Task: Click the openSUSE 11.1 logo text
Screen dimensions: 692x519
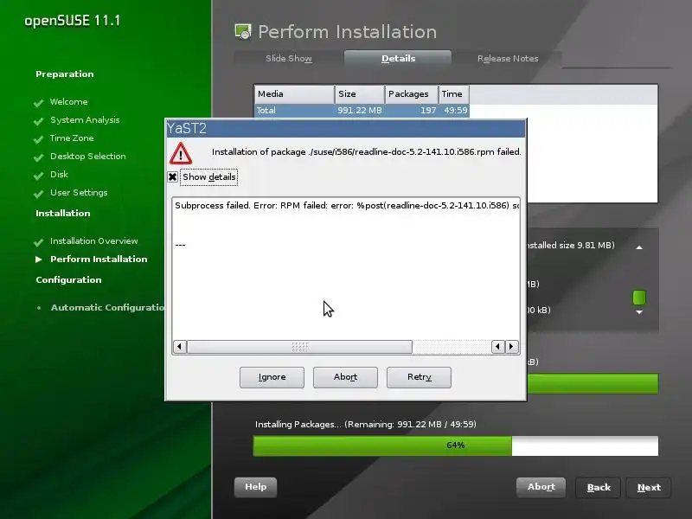Action: click(73, 21)
